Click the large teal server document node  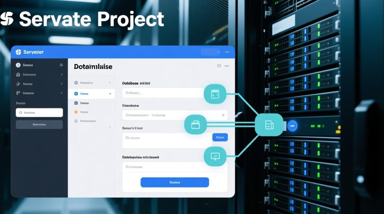[x=269, y=125]
